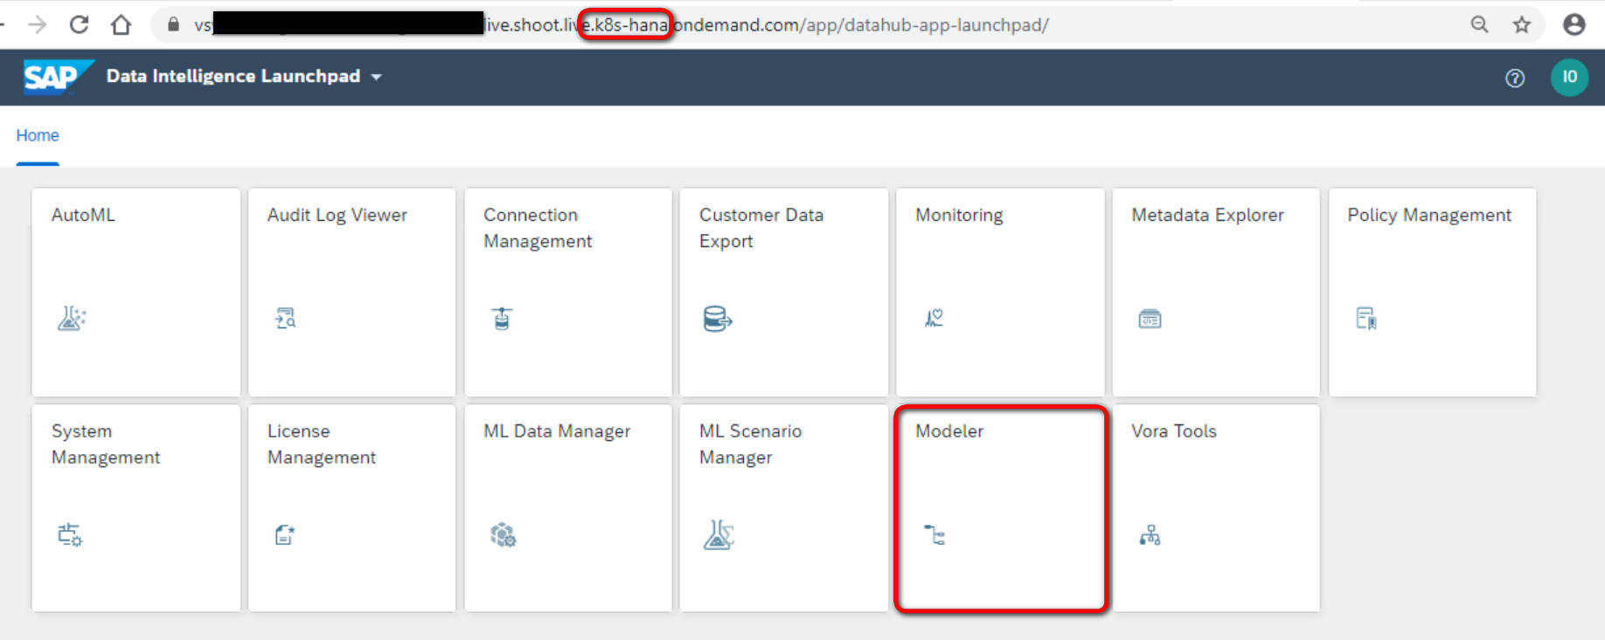Open the Policy Management tile
The height and width of the screenshot is (640, 1605).
click(1432, 292)
